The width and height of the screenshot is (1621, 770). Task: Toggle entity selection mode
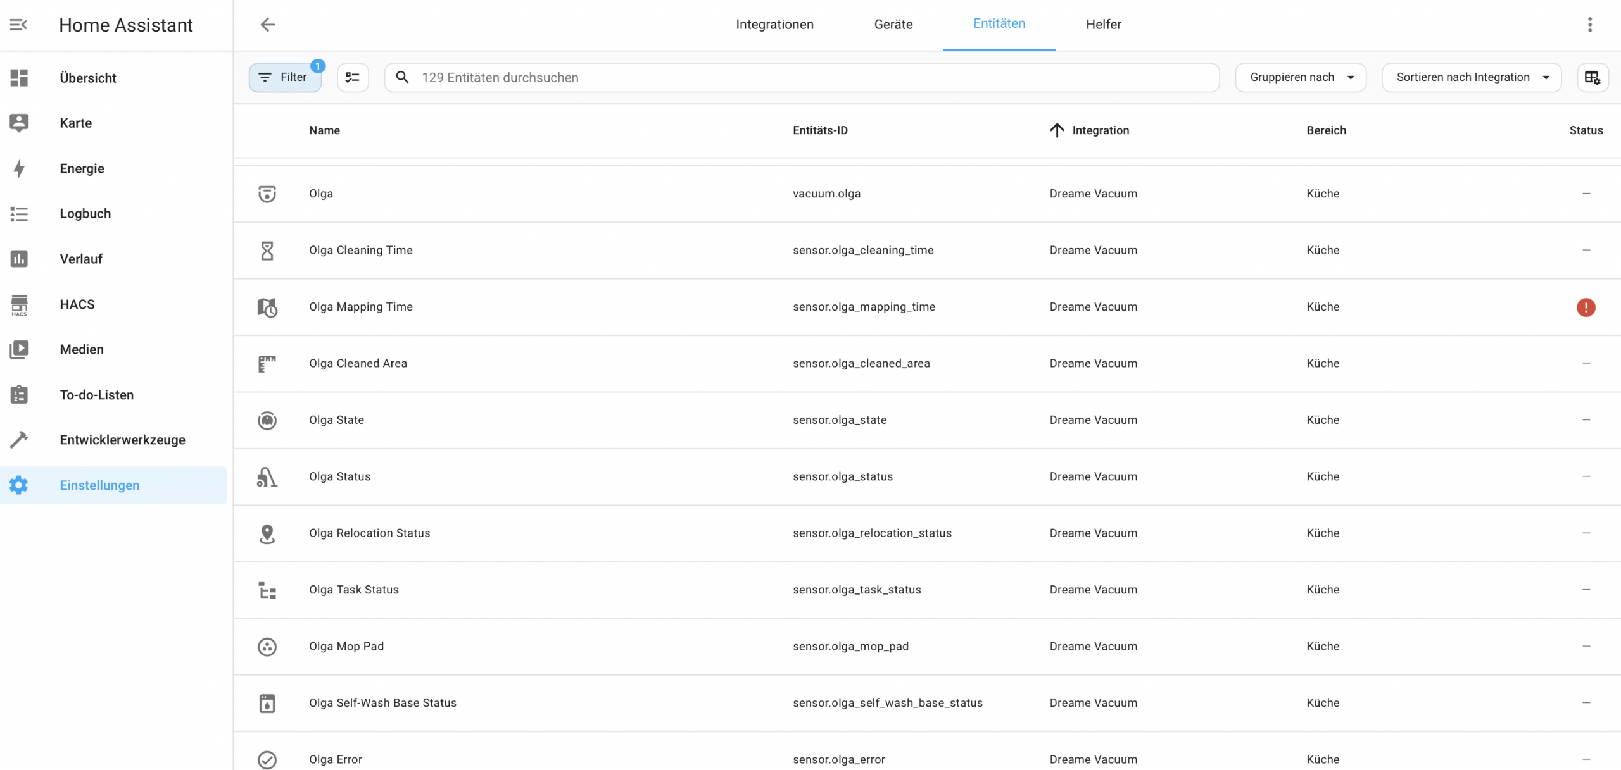[353, 77]
